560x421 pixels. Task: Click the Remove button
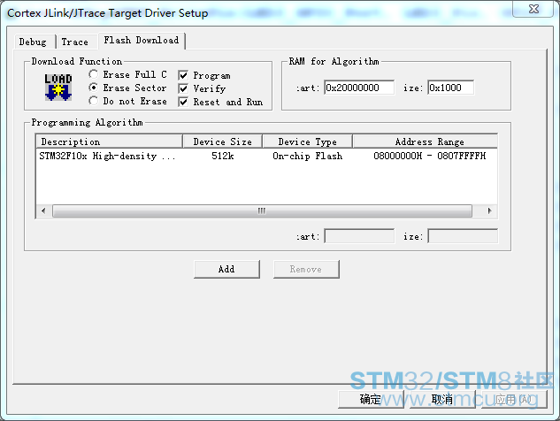tap(306, 269)
